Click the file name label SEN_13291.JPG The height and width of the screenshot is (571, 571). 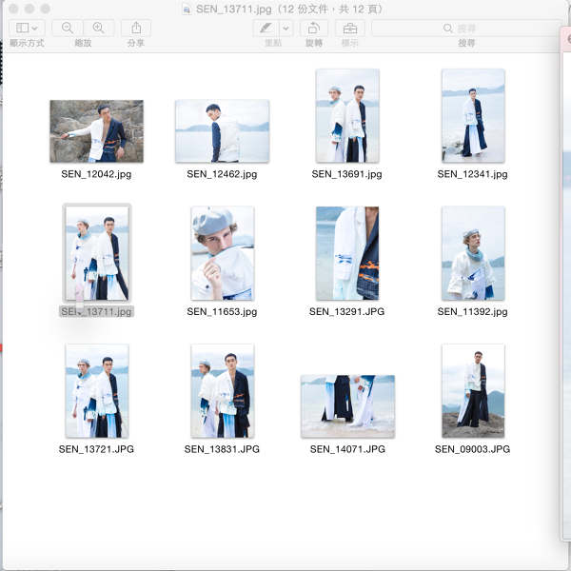(x=346, y=312)
